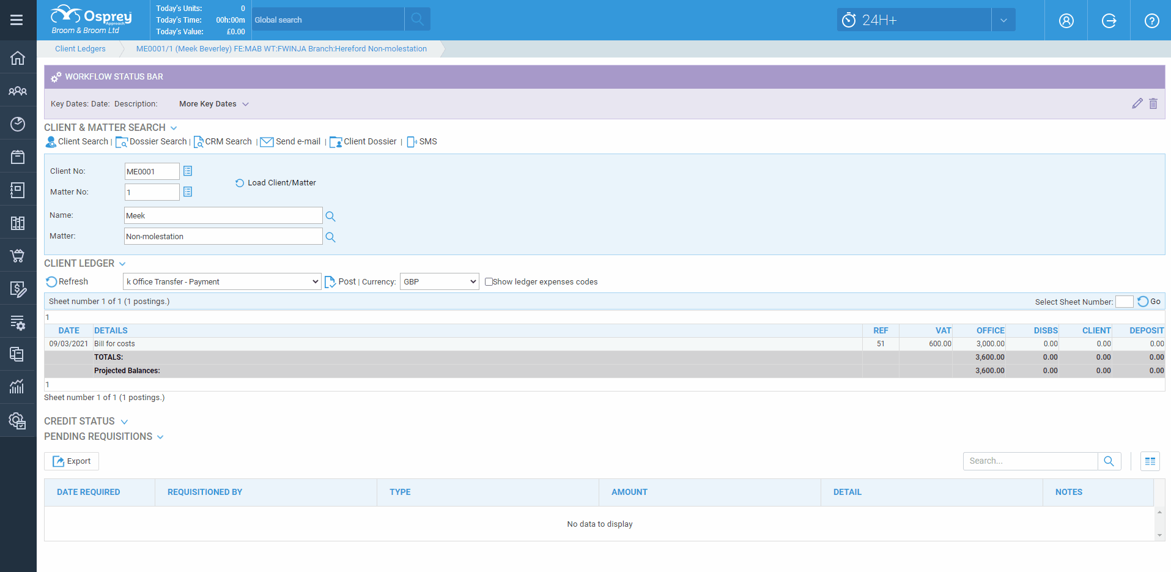Open the user profile icon
This screenshot has width=1171, height=572.
coord(1066,21)
